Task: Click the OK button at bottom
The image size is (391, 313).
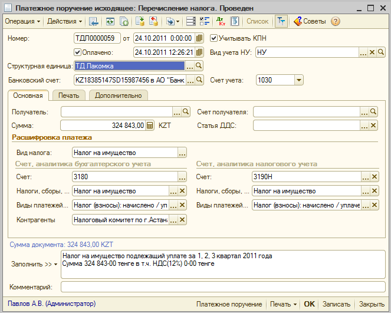Action: pos(309,304)
